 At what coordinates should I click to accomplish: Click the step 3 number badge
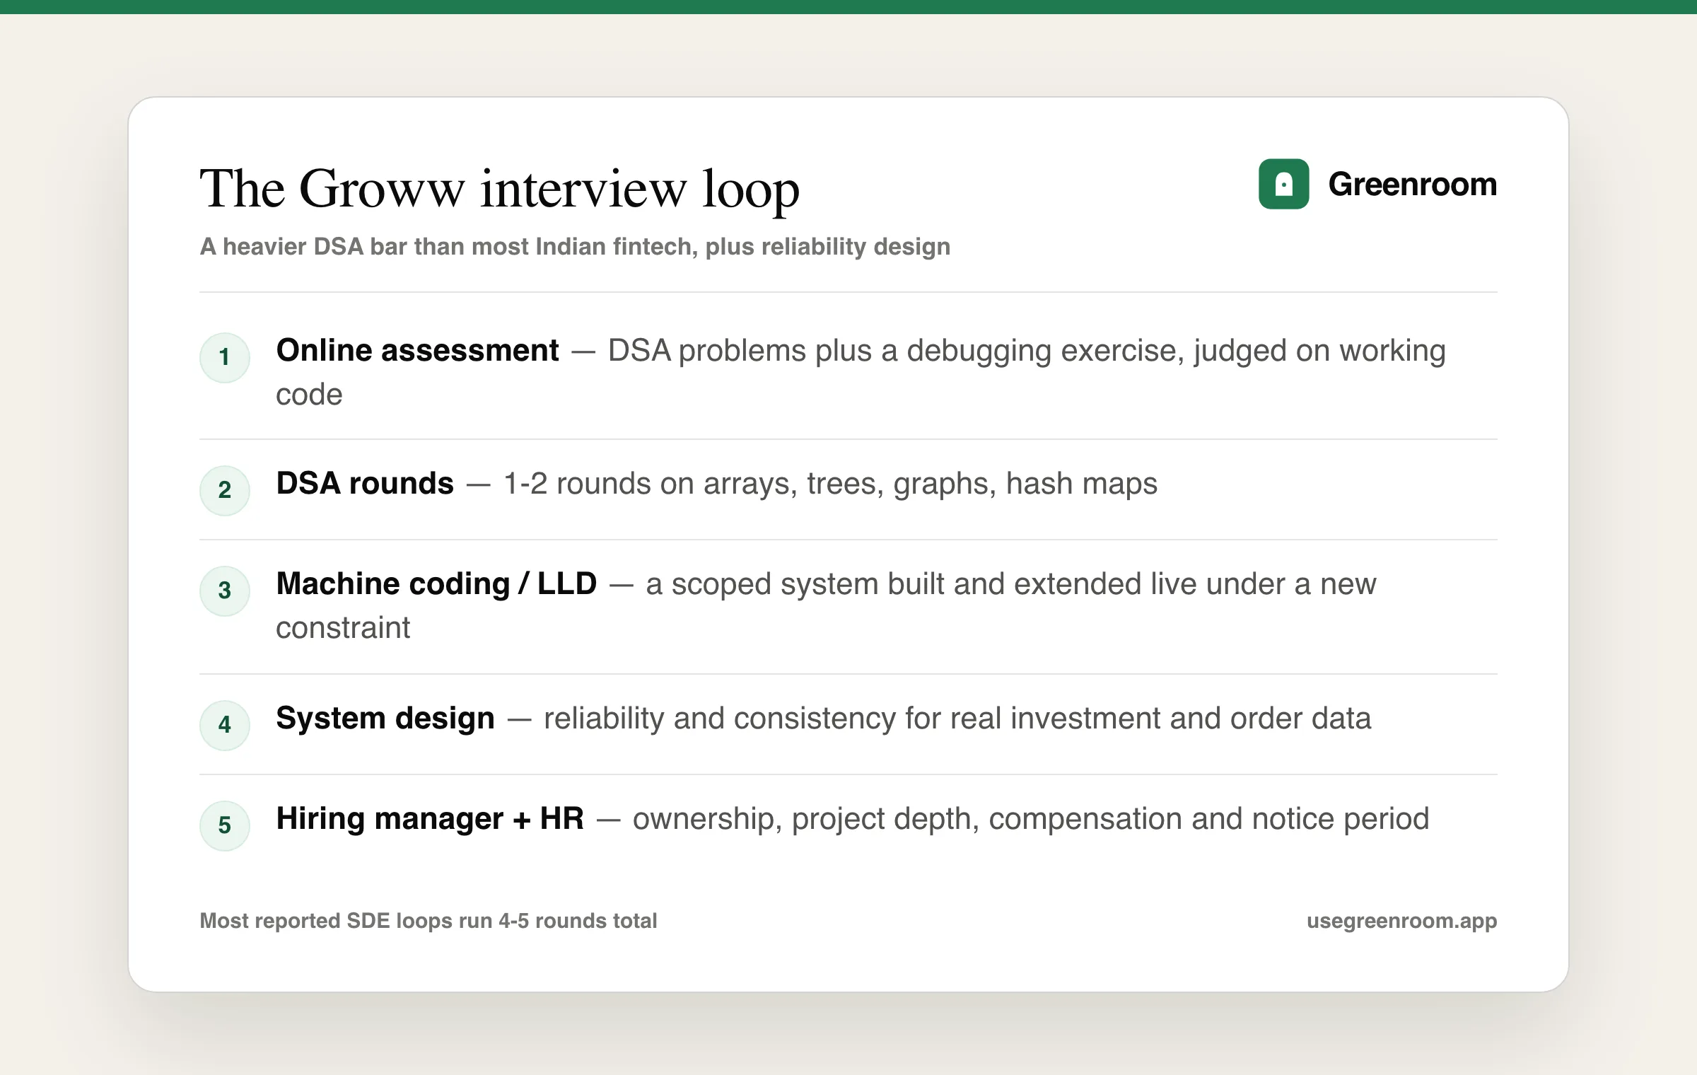point(225,591)
